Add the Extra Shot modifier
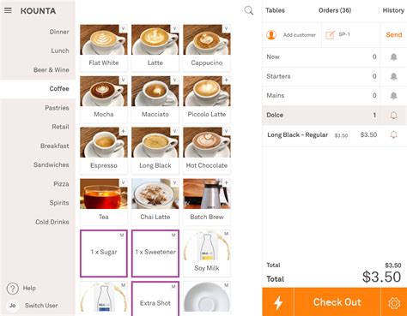 point(155,299)
